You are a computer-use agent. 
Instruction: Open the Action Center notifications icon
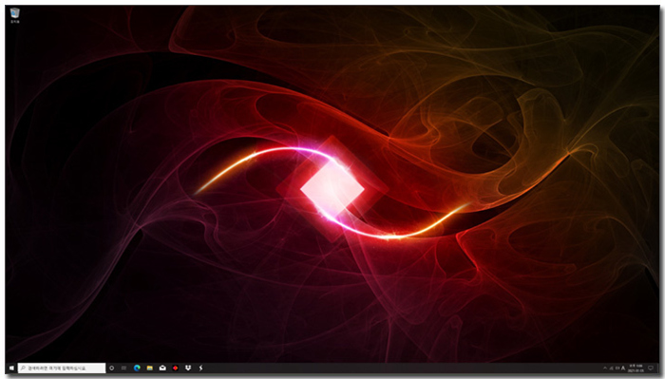point(651,368)
